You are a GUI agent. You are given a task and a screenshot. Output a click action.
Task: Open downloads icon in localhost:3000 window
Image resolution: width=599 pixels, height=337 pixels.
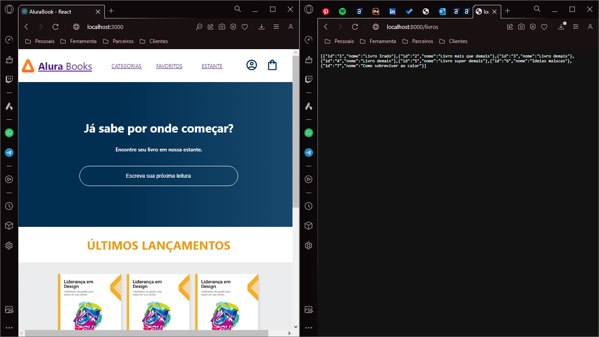[x=261, y=27]
